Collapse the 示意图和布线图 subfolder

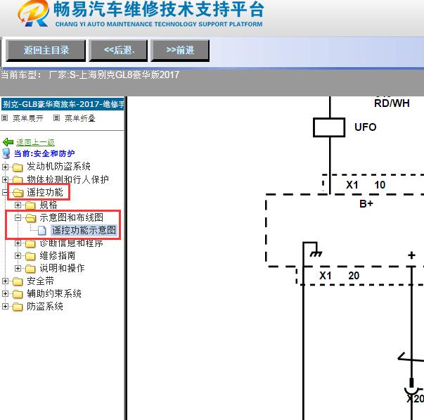pyautogui.click(x=18, y=217)
